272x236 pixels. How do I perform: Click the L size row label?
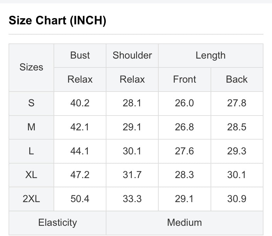pyautogui.click(x=32, y=151)
